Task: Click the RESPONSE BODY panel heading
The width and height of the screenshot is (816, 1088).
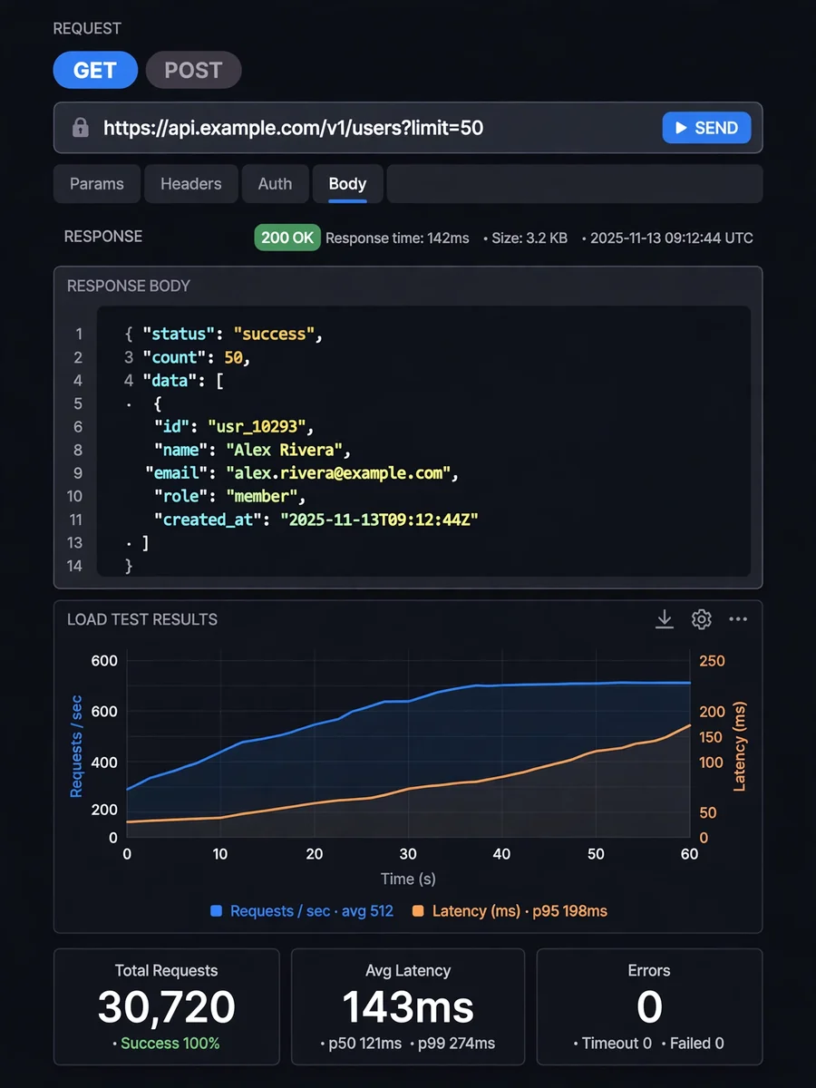Action: coord(129,286)
